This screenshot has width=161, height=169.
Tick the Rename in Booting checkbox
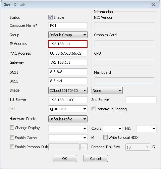click(94, 109)
